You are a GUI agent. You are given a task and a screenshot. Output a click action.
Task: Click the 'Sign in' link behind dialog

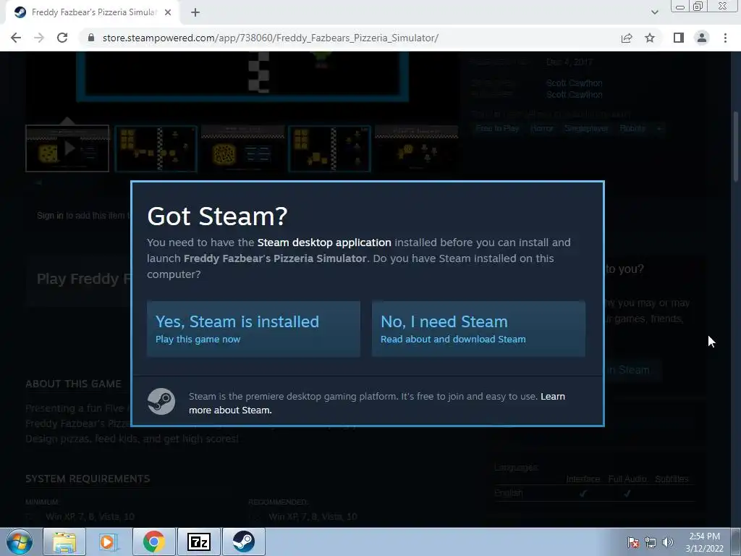tap(50, 216)
